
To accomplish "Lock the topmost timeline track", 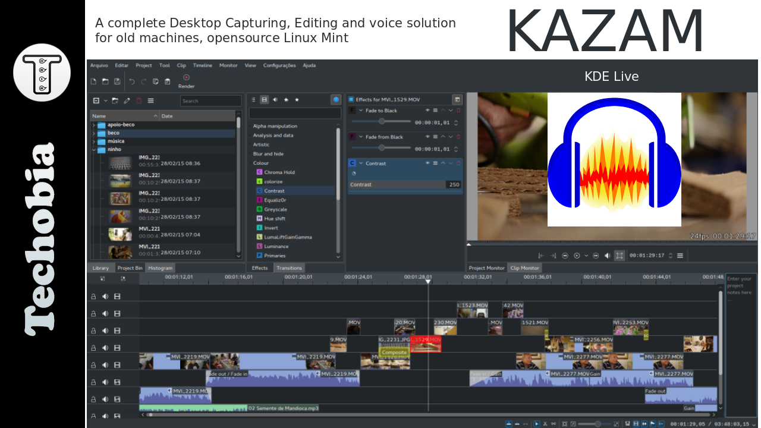I will [93, 297].
